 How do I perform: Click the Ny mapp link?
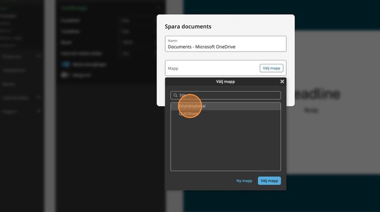pos(244,181)
